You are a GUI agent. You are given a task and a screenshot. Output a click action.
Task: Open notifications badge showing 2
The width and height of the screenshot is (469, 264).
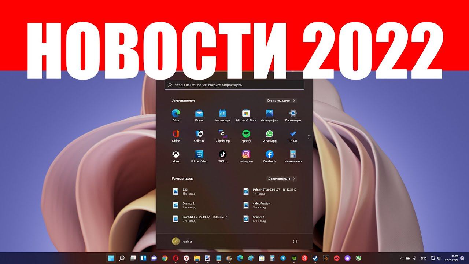462,258
